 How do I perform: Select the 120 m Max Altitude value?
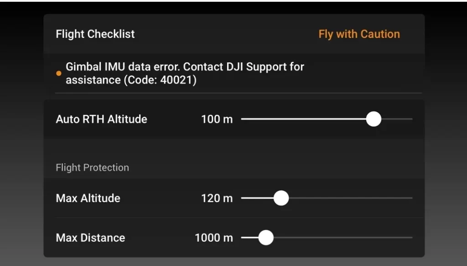(218, 198)
